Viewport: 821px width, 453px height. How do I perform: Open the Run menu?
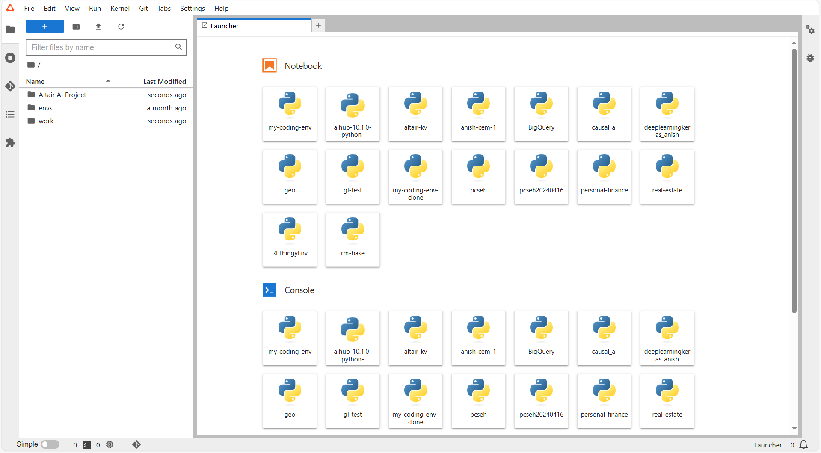pos(95,8)
